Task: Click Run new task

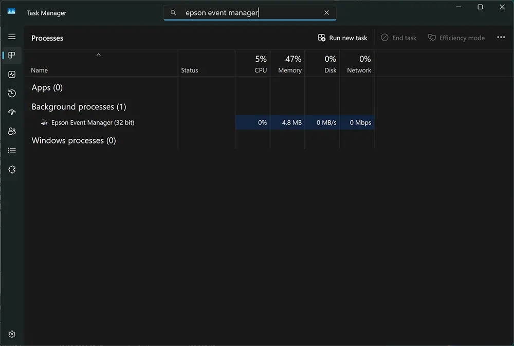Action: pos(342,38)
